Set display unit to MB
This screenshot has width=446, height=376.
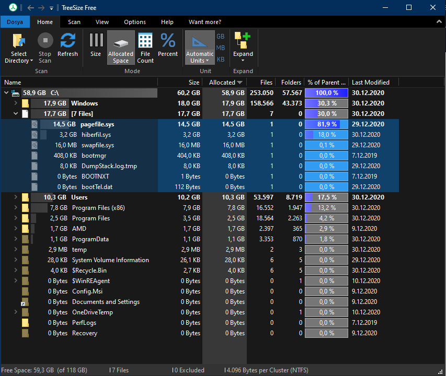221,48
